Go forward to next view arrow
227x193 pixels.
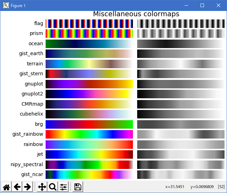28,187
